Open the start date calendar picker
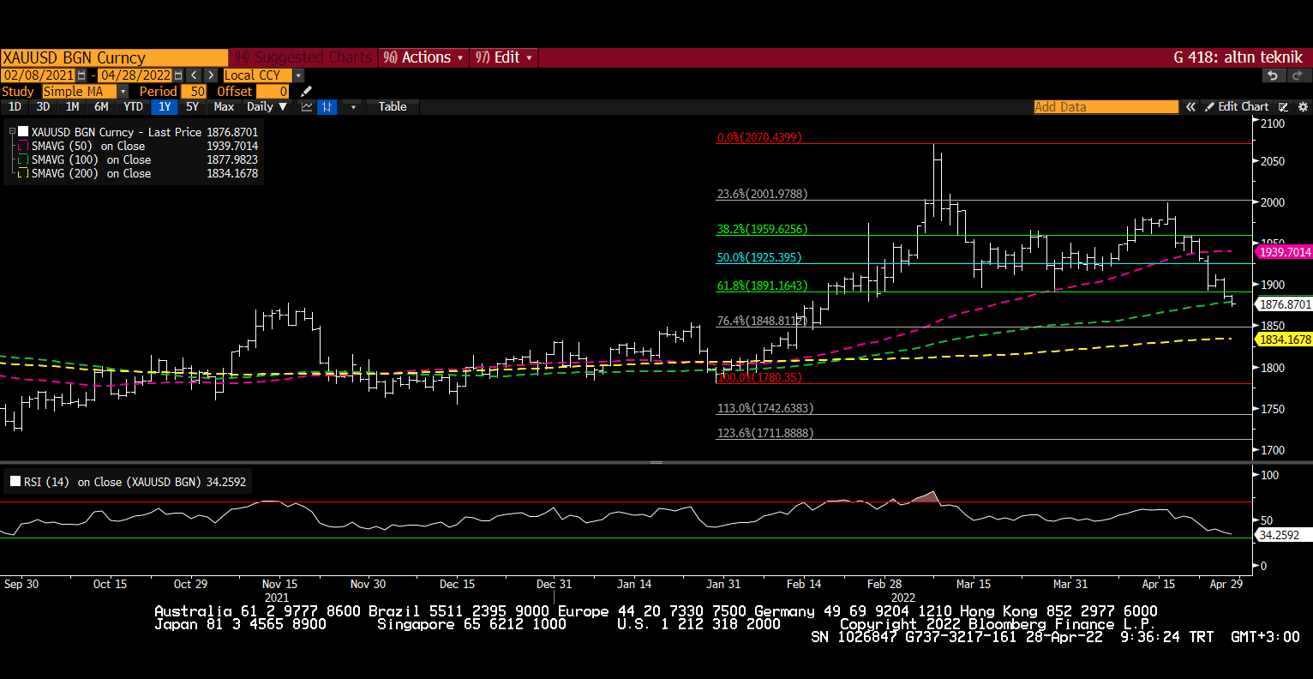Screen dimensions: 1313x679 pyautogui.click(x=81, y=75)
